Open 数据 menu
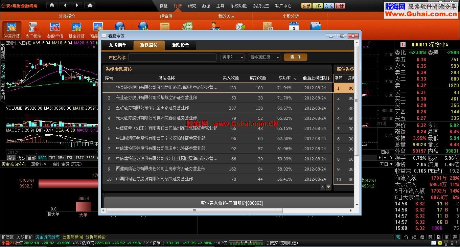Viewport: 460px width, 247px height. pos(206,6)
